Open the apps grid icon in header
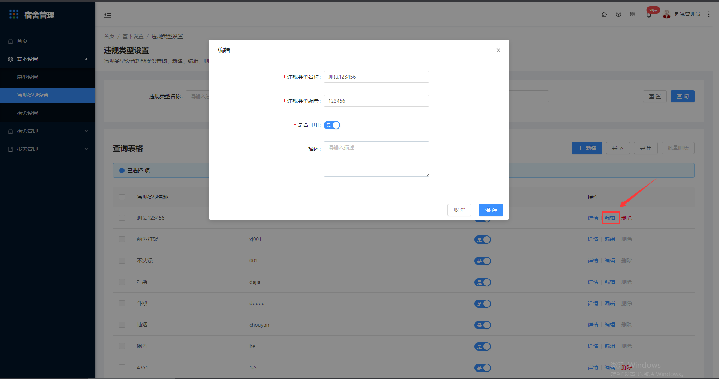The height and width of the screenshot is (379, 719). 633,14
